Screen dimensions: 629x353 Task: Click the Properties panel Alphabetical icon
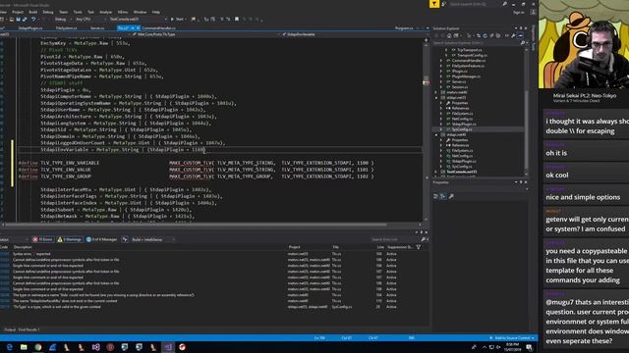pos(443,196)
